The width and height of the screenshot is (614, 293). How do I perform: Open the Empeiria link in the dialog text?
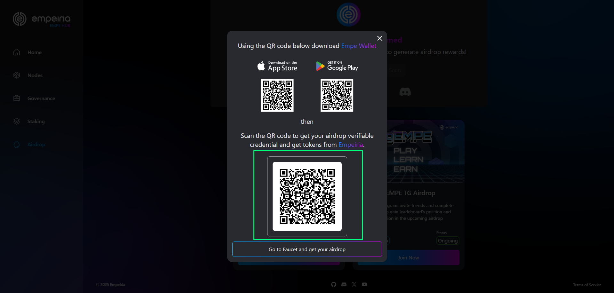coord(351,145)
